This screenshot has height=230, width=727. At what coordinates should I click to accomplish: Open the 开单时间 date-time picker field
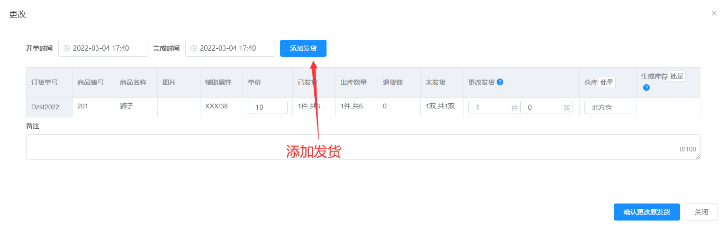point(107,48)
